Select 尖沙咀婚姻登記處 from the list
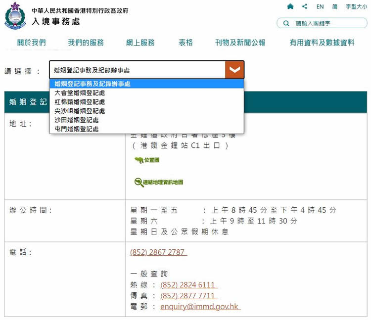The height and width of the screenshot is (320, 371). tap(147, 111)
